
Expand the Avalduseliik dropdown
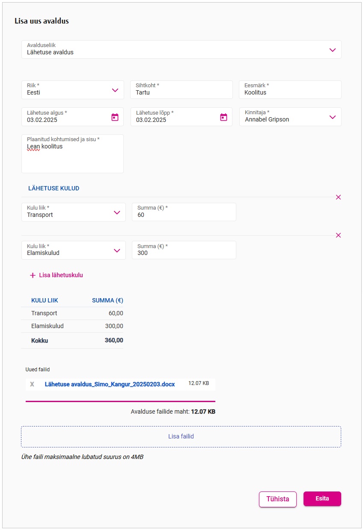332,50
